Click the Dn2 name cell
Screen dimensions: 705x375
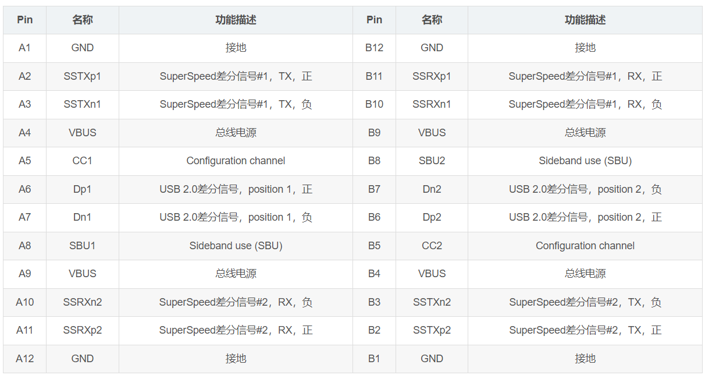(432, 189)
